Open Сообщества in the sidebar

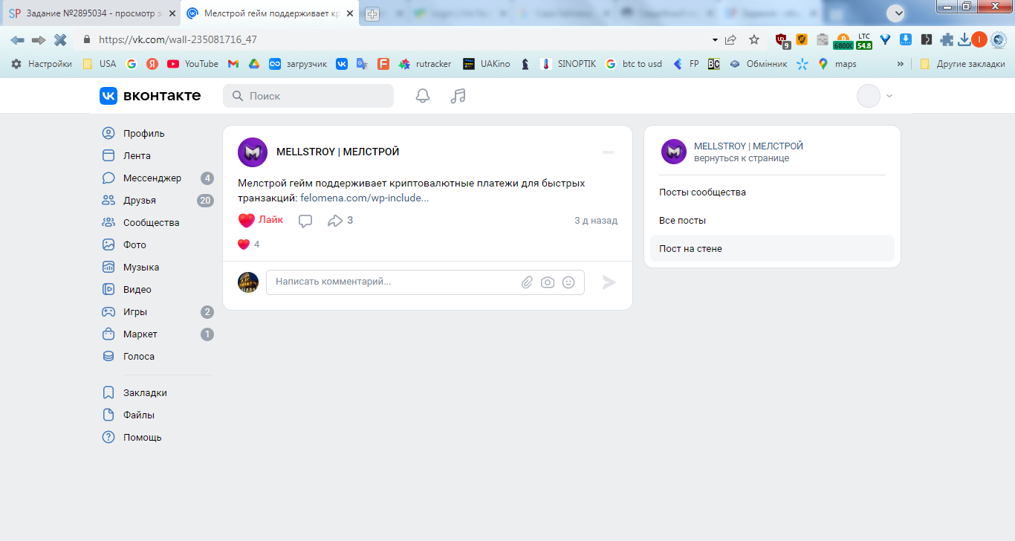tap(141, 223)
